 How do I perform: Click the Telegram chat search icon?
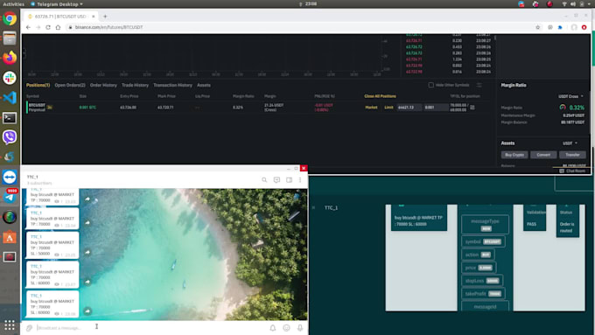264,180
